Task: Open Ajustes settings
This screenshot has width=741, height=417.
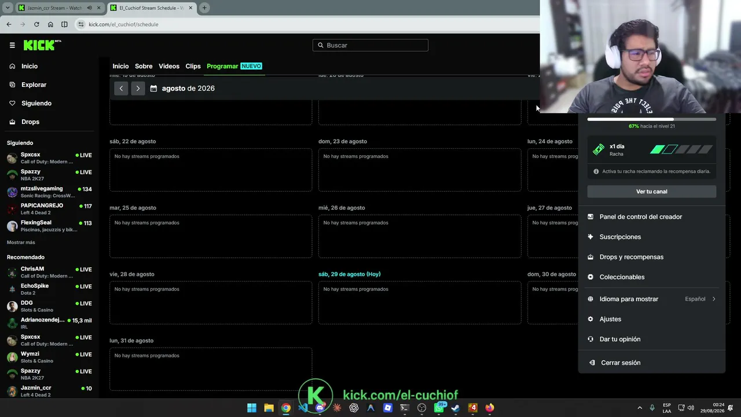Action: pos(652,319)
